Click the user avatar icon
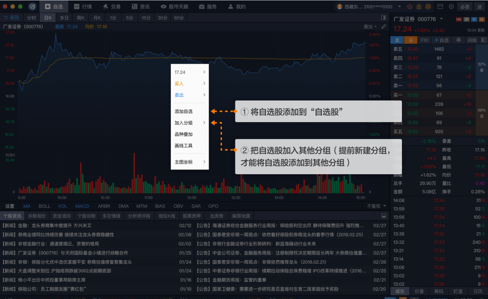 click(x=339, y=6)
